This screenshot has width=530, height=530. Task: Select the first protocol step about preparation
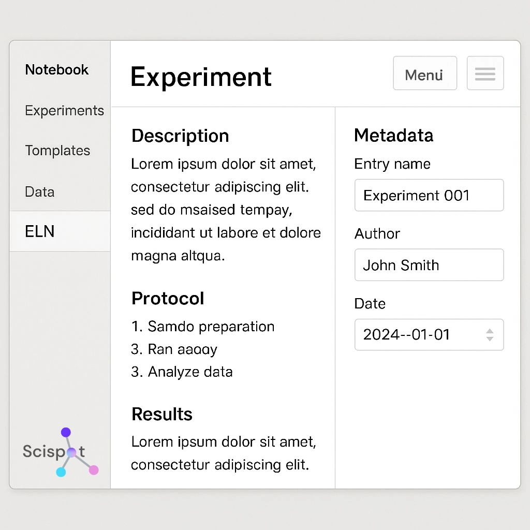[203, 327]
